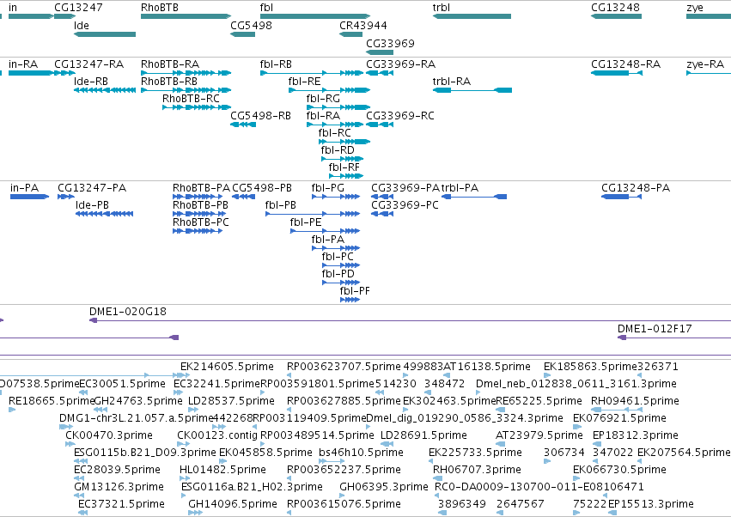731x517 pixels.
Task: Select the CG13248-PA protein label
Action: click(636, 188)
